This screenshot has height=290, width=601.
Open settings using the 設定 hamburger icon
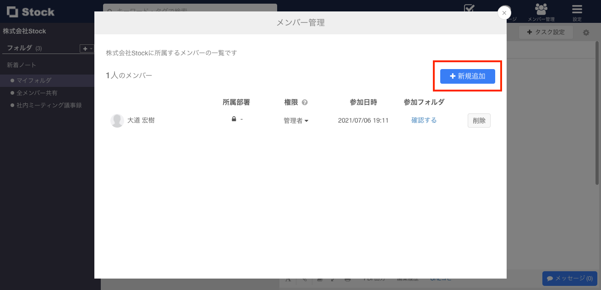click(x=576, y=9)
